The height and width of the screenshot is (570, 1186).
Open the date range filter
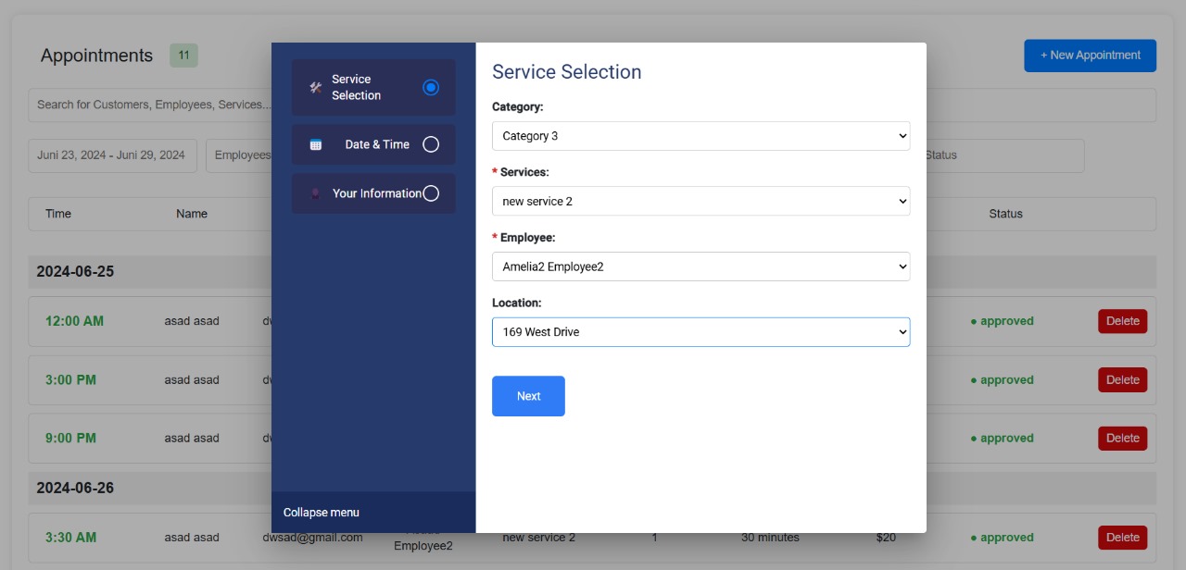[112, 155]
